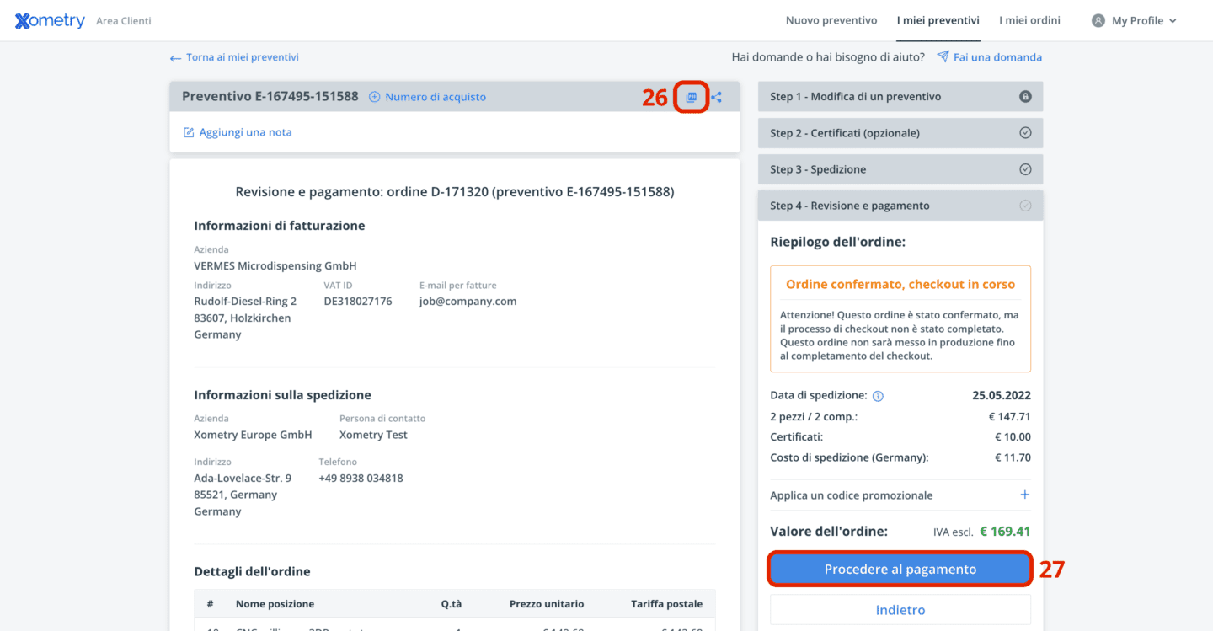Click the Nome posizione column header
The width and height of the screenshot is (1213, 631).
275,604
